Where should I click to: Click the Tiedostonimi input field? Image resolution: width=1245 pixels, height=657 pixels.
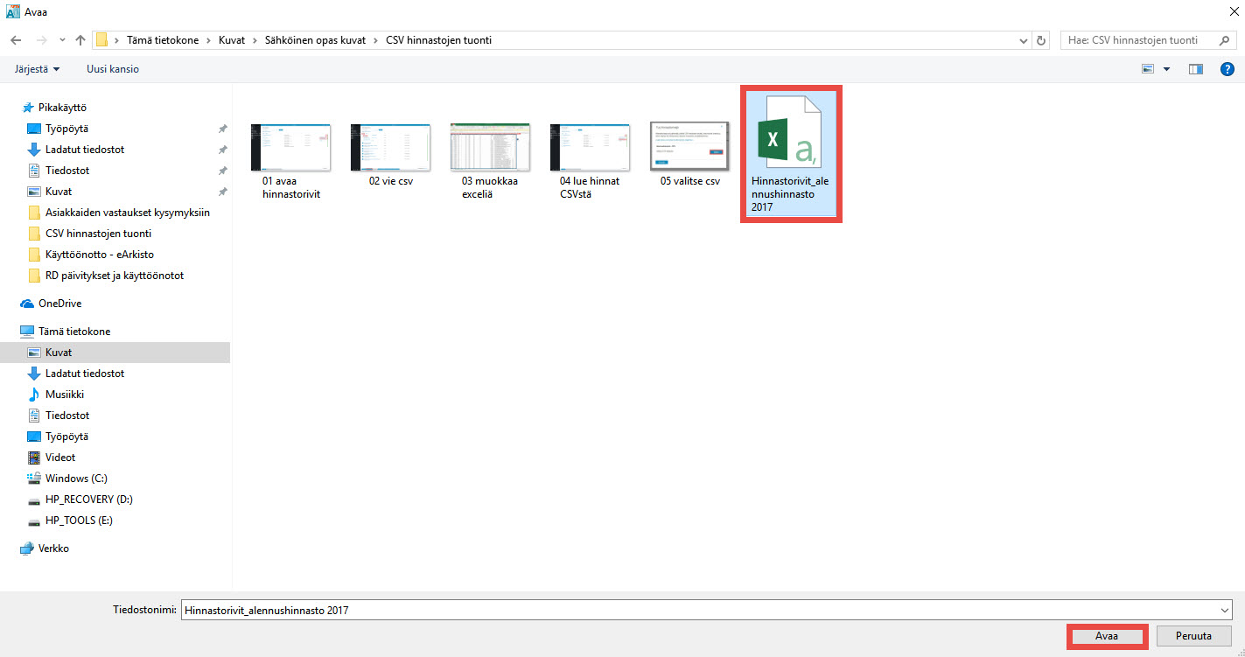[x=700, y=611]
